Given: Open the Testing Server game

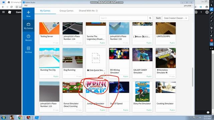Looking at the screenshot, I should [49, 33].
